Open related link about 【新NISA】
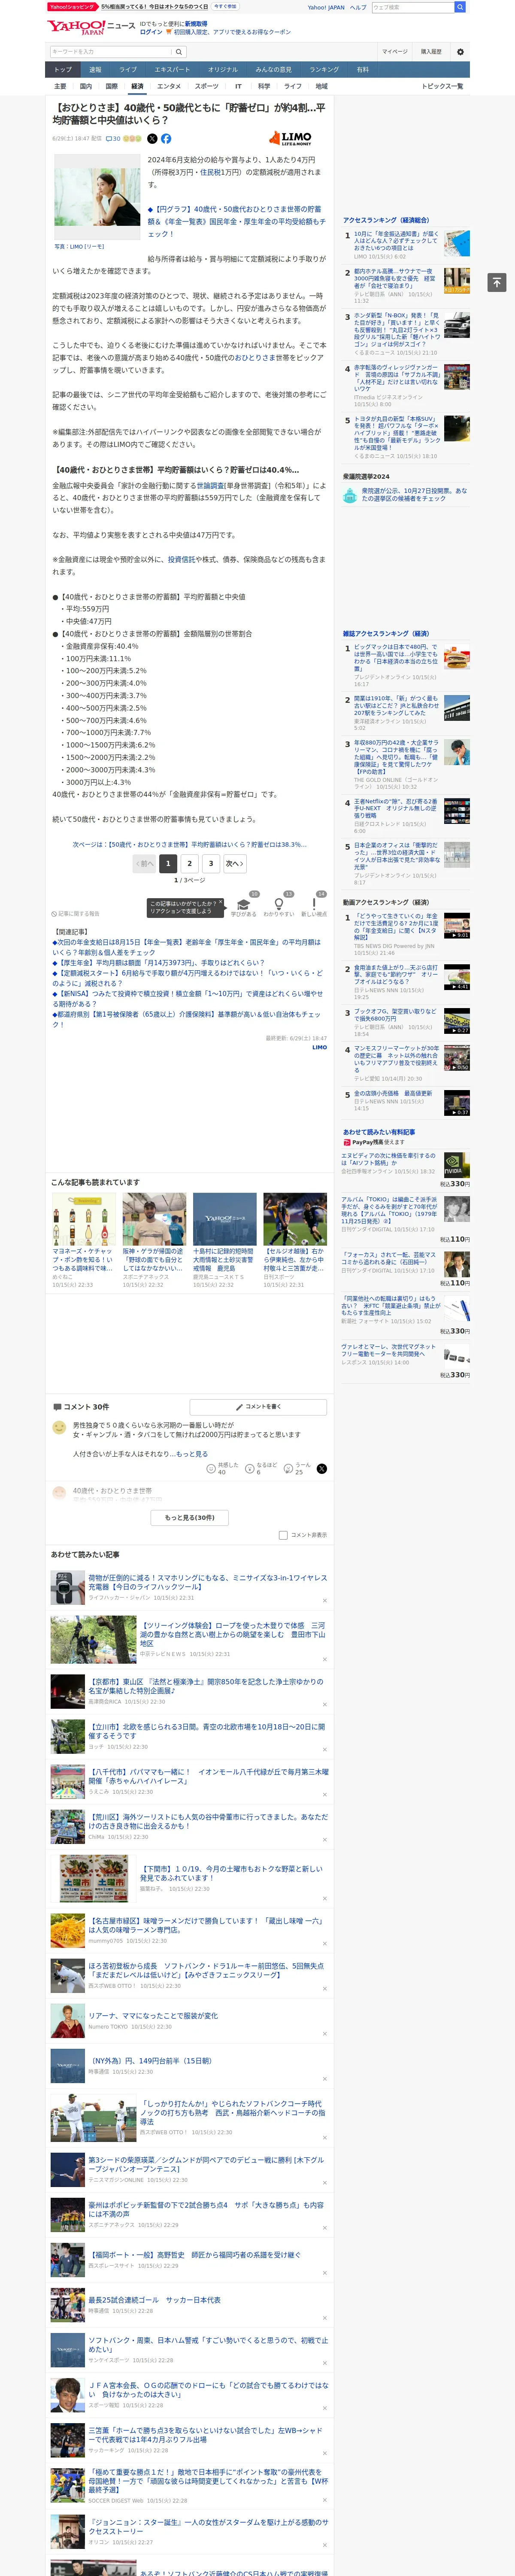This screenshot has height=2576, width=515. pos(188,999)
